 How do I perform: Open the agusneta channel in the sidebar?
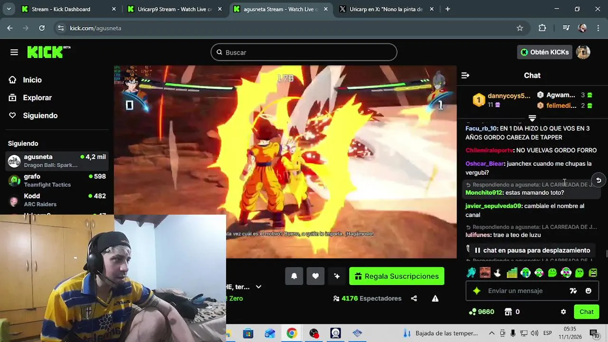57,161
